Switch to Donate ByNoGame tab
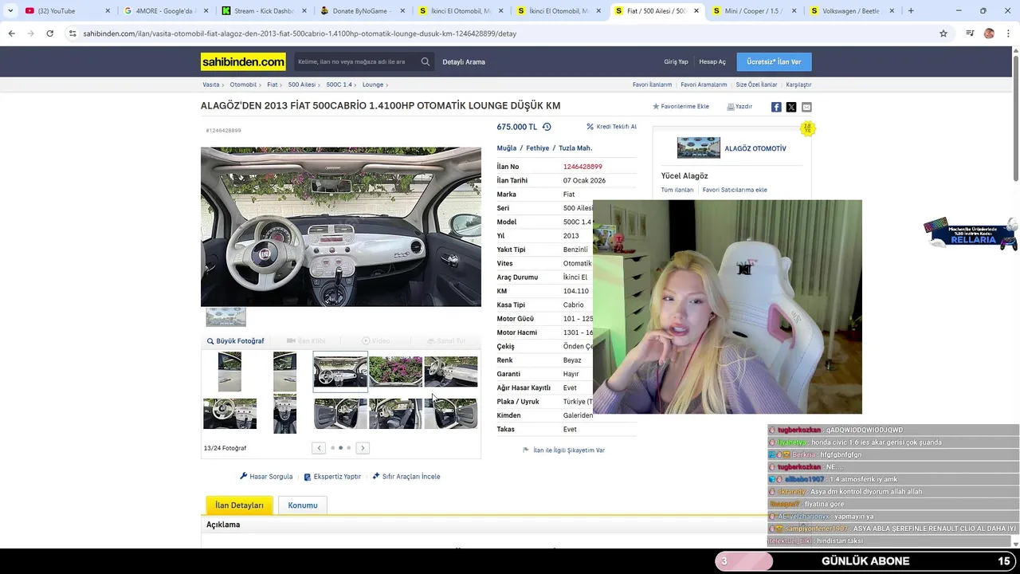 (363, 11)
